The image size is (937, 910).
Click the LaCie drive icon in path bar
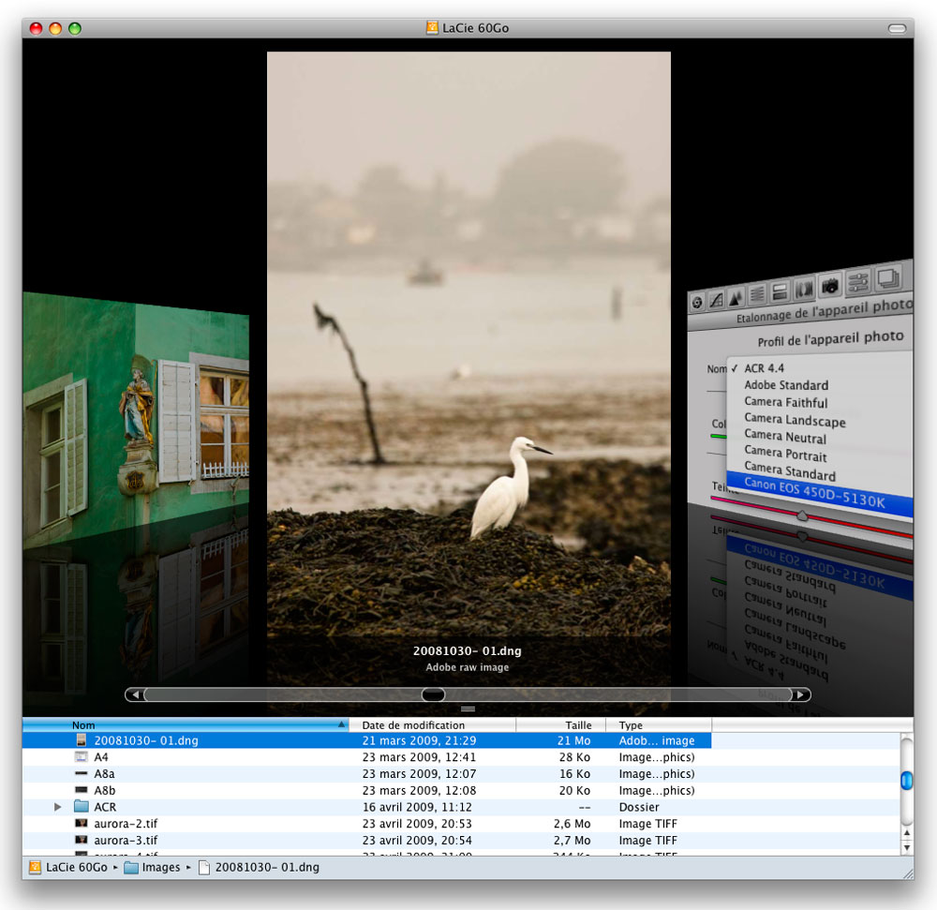pos(36,867)
